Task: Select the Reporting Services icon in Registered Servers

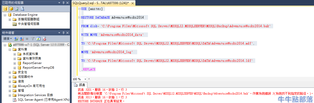Action: (x=17, y=9)
